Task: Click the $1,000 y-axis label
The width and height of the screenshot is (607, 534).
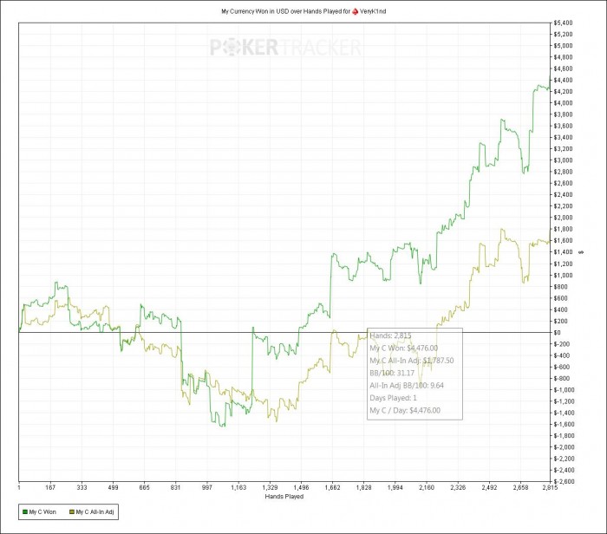Action: 564,275
